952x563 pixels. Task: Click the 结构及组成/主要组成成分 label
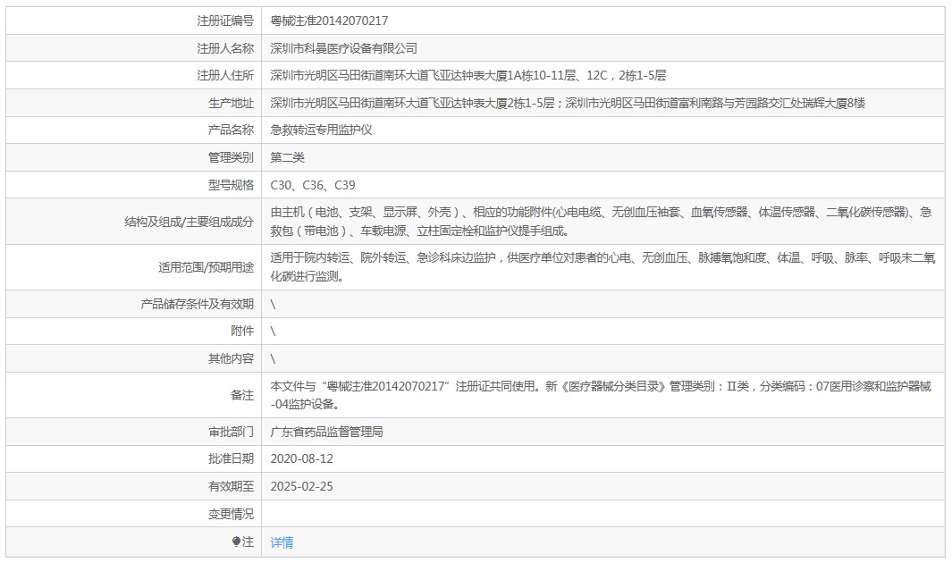pyautogui.click(x=189, y=222)
